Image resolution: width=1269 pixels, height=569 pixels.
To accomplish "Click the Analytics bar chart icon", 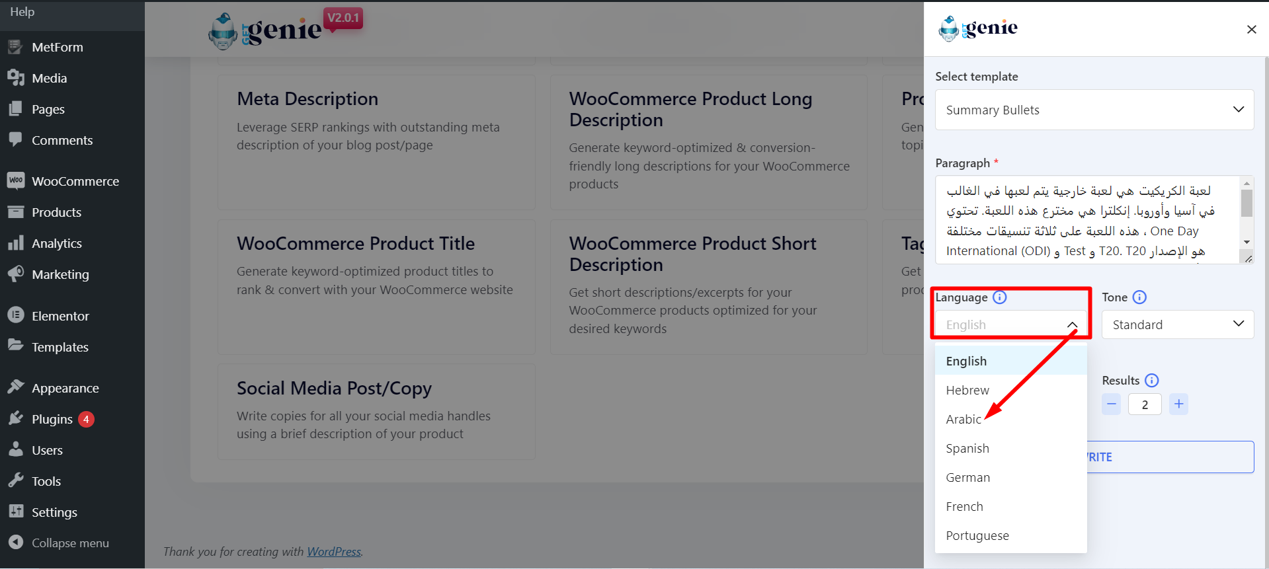I will (x=16, y=243).
